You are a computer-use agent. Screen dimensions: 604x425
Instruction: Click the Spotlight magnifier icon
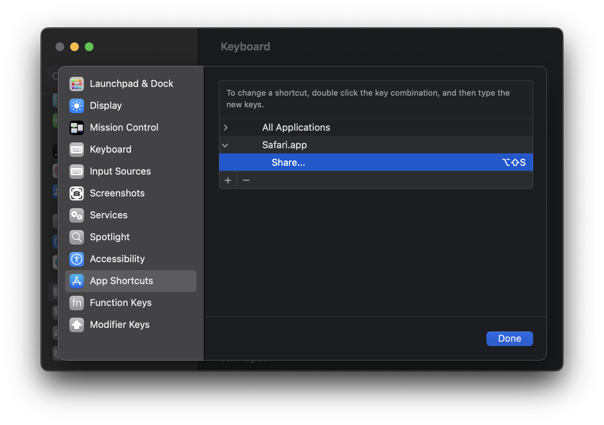click(x=77, y=237)
